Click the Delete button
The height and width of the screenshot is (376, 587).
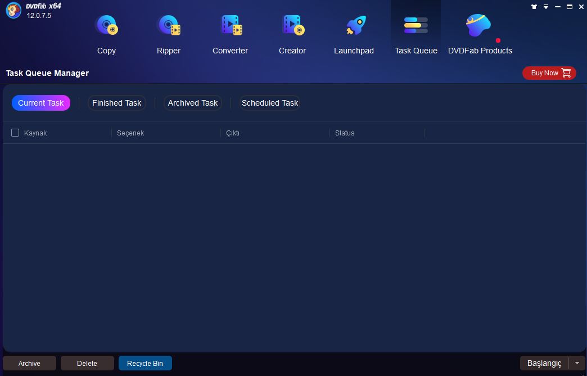pyautogui.click(x=87, y=363)
